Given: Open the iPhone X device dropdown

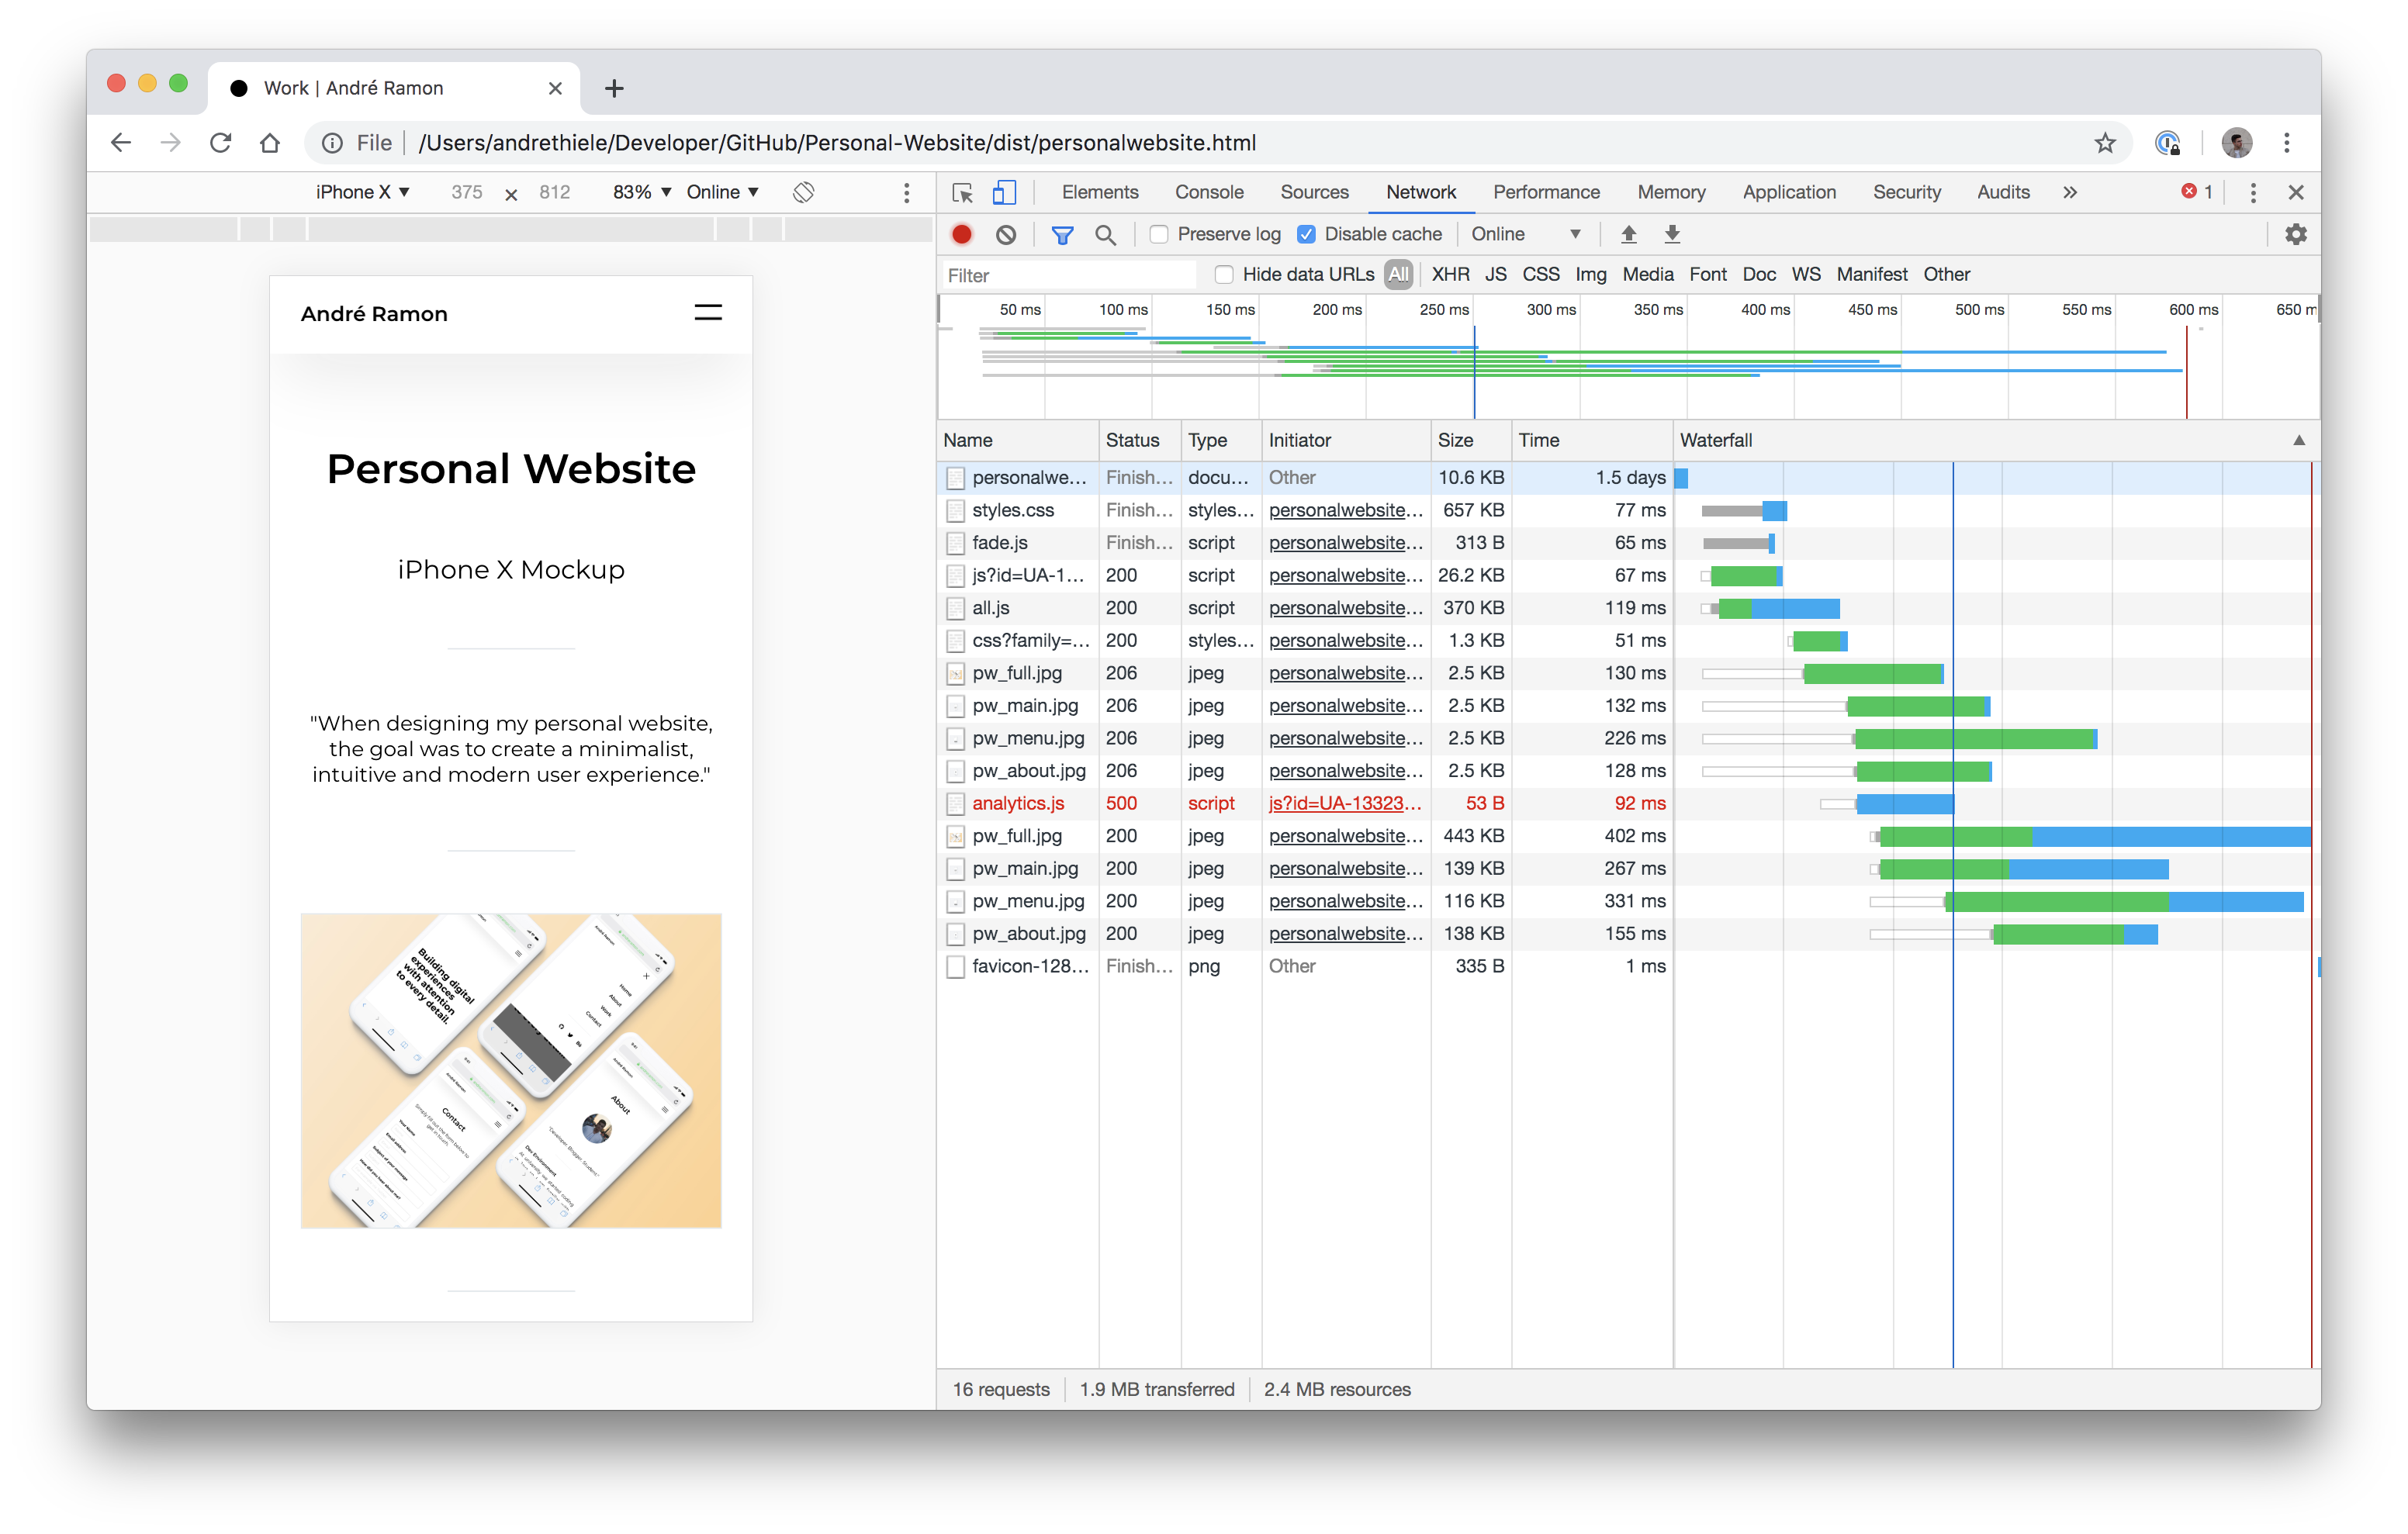Looking at the screenshot, I should click(362, 192).
